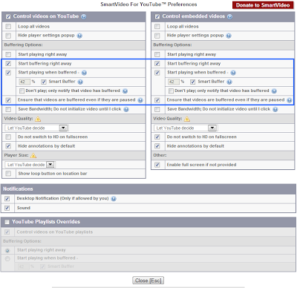Image resolution: width=297 pixels, height=288 pixels.
Task: Uncheck Start playing when buffered, embedded column
Action: point(157,73)
